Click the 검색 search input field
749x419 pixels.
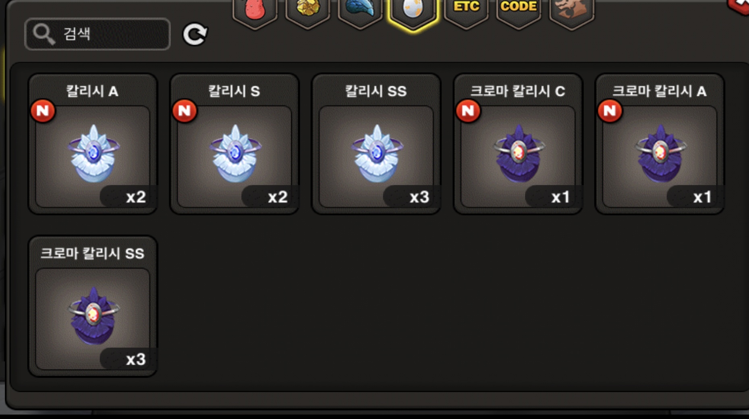(x=98, y=34)
